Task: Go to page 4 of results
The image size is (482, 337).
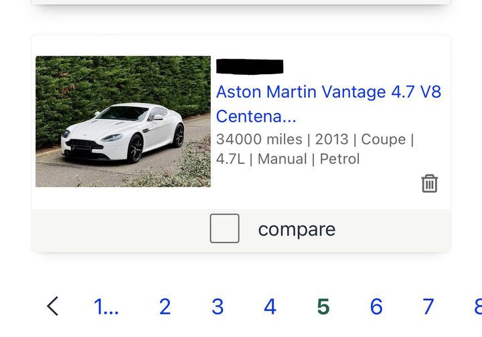Action: coord(270,306)
